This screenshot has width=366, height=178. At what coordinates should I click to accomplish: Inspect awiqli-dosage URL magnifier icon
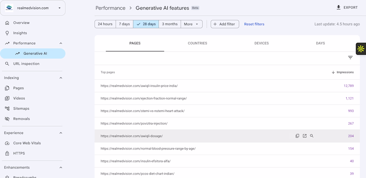point(312,136)
